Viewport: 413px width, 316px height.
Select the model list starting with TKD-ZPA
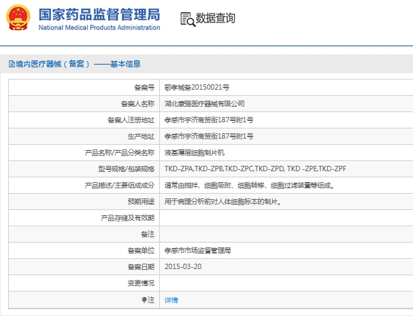tap(255, 169)
